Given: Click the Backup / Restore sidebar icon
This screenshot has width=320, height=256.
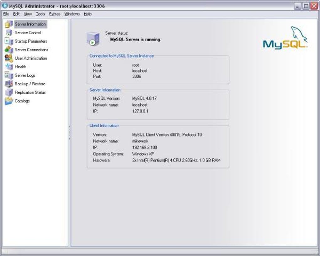Looking at the screenshot, I should [9, 84].
